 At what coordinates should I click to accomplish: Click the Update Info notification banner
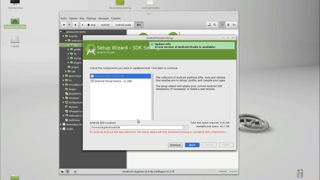click(x=192, y=45)
